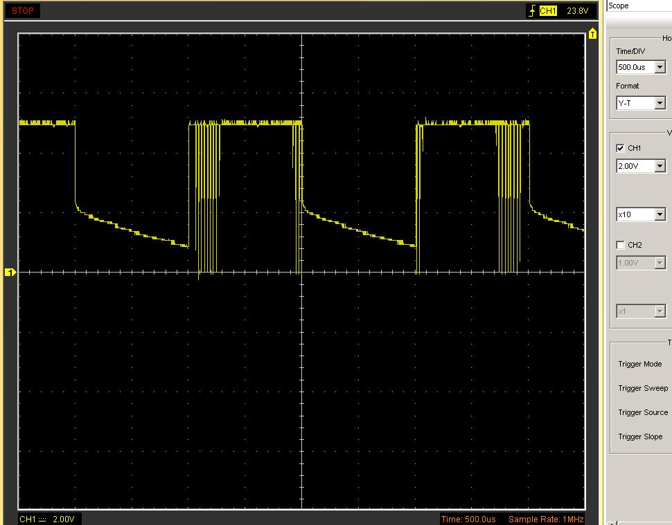Click the Trigger Source label
This screenshot has height=525, width=672.
642,412
